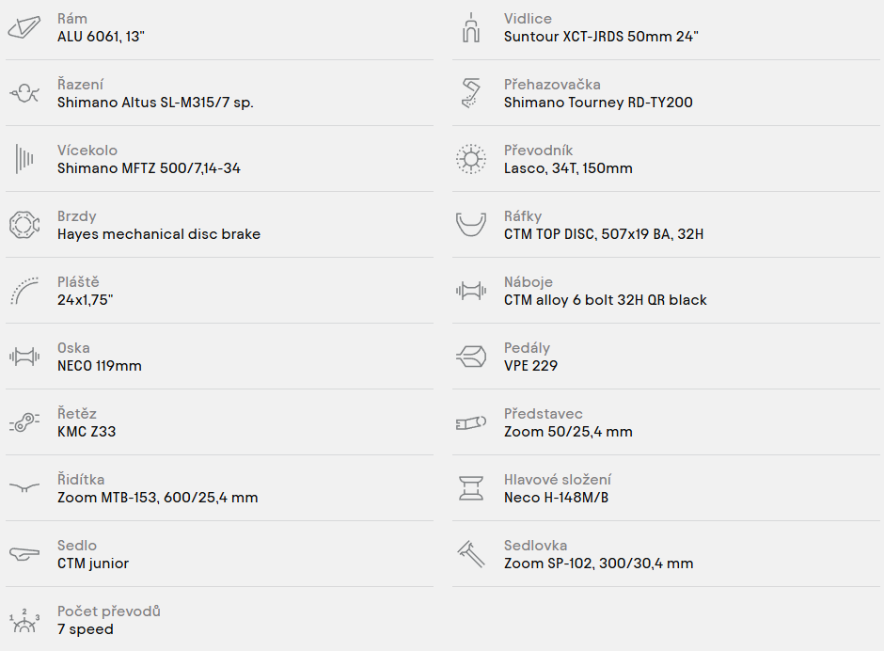Click the headset icon next to Hlavové složení
Image resolution: width=884 pixels, height=651 pixels.
pyautogui.click(x=471, y=488)
